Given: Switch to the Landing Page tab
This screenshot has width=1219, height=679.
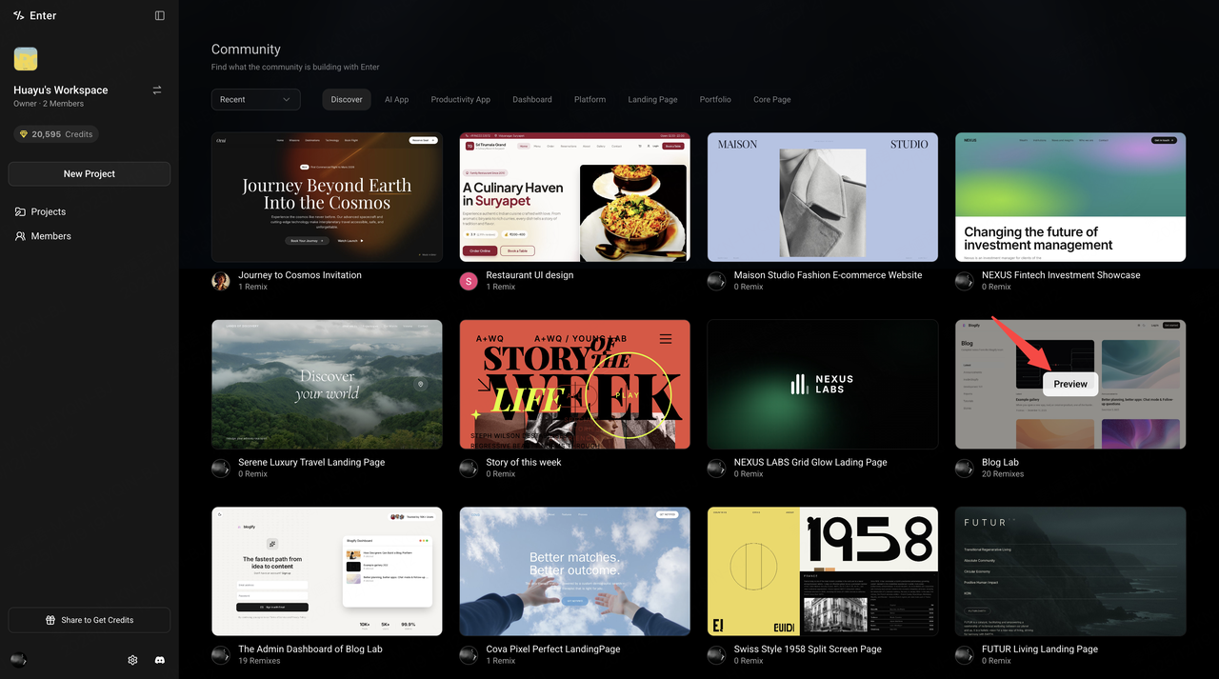Looking at the screenshot, I should pyautogui.click(x=652, y=99).
